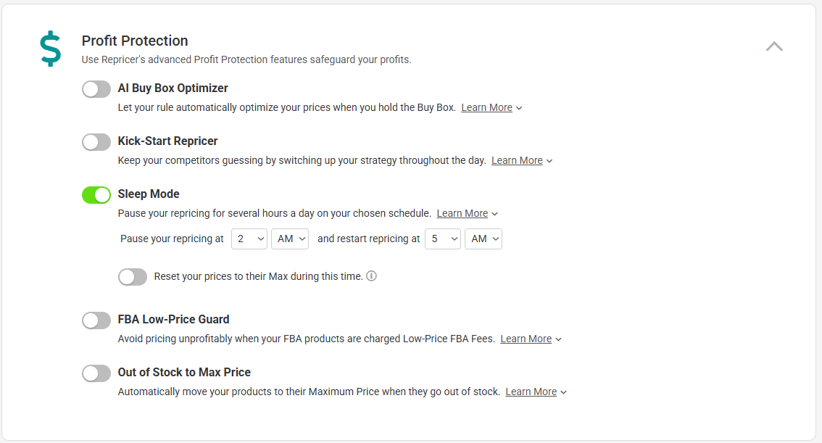This screenshot has width=822, height=443.
Task: Click the Sleep Mode label text
Action: (x=149, y=194)
